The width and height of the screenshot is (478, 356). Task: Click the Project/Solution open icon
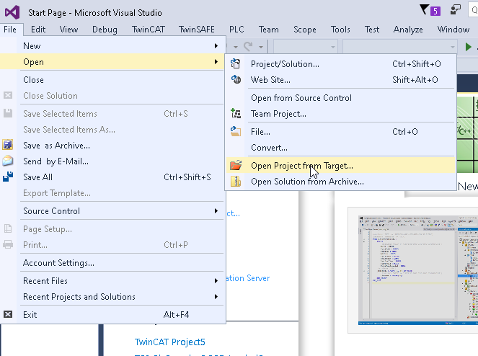[x=235, y=63]
